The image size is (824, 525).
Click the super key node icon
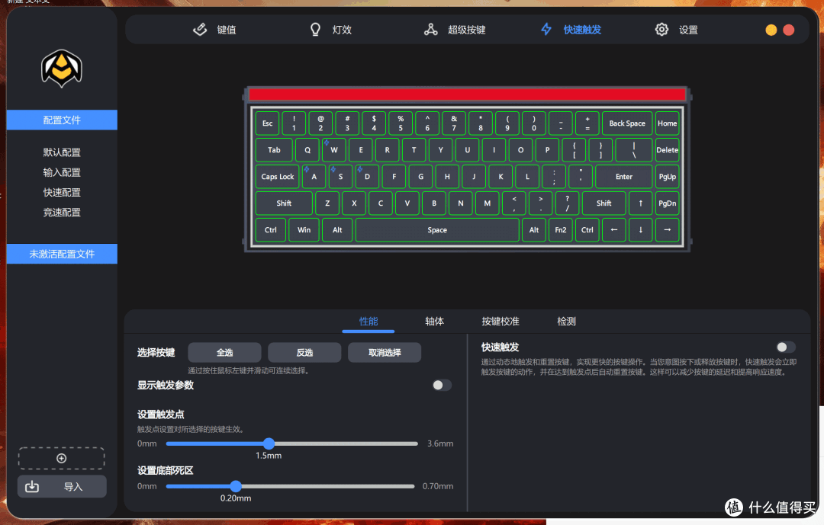coord(431,30)
